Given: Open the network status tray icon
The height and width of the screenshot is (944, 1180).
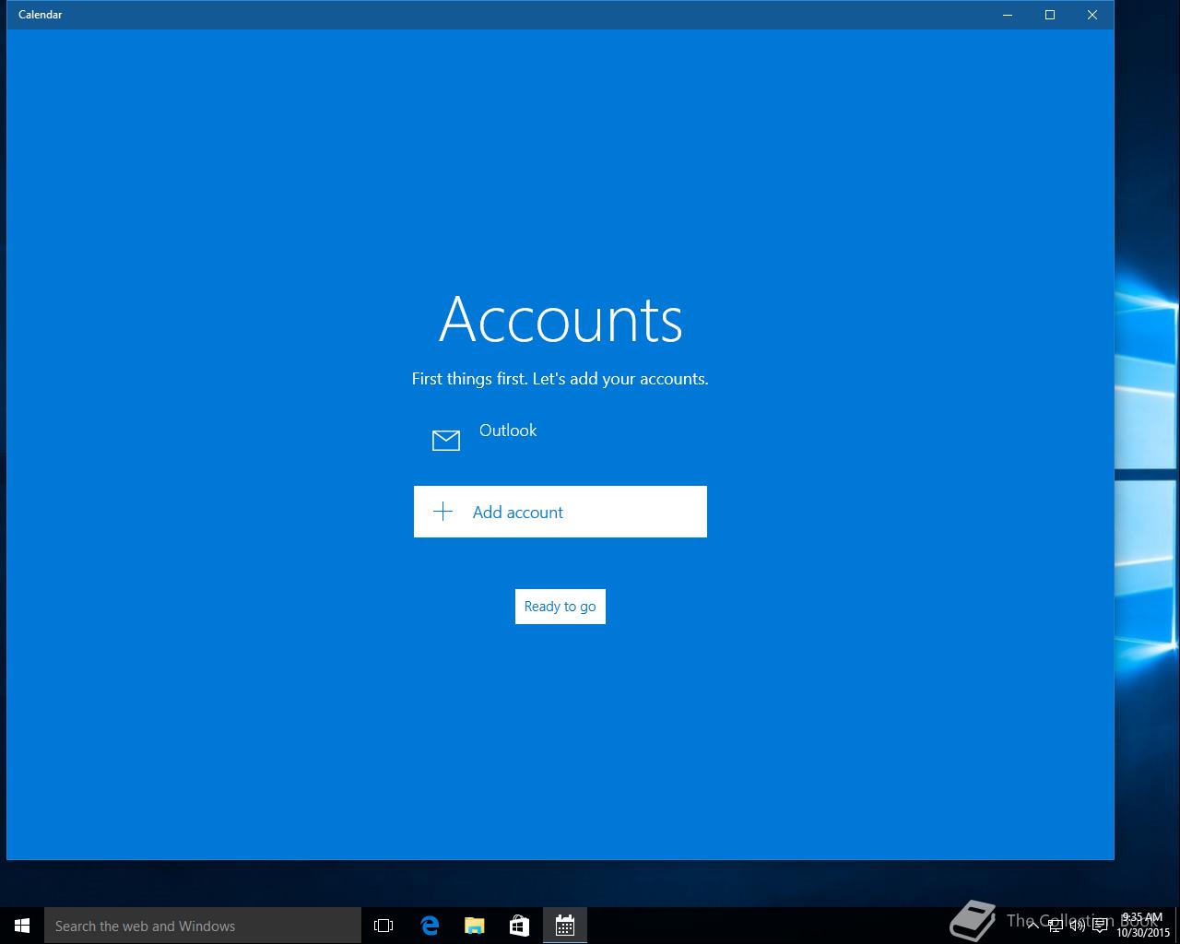Looking at the screenshot, I should (x=1056, y=926).
